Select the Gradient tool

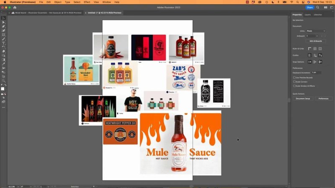[3, 60]
